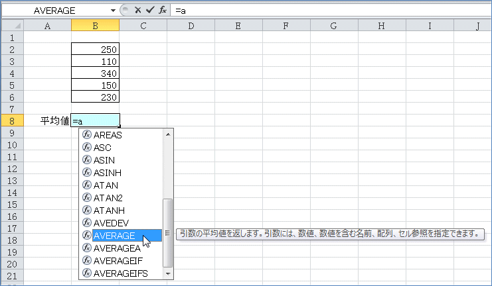Image resolution: width=492 pixels, height=286 pixels.
Task: Confirm formula entry with the checkmark icon
Action: tap(150, 10)
